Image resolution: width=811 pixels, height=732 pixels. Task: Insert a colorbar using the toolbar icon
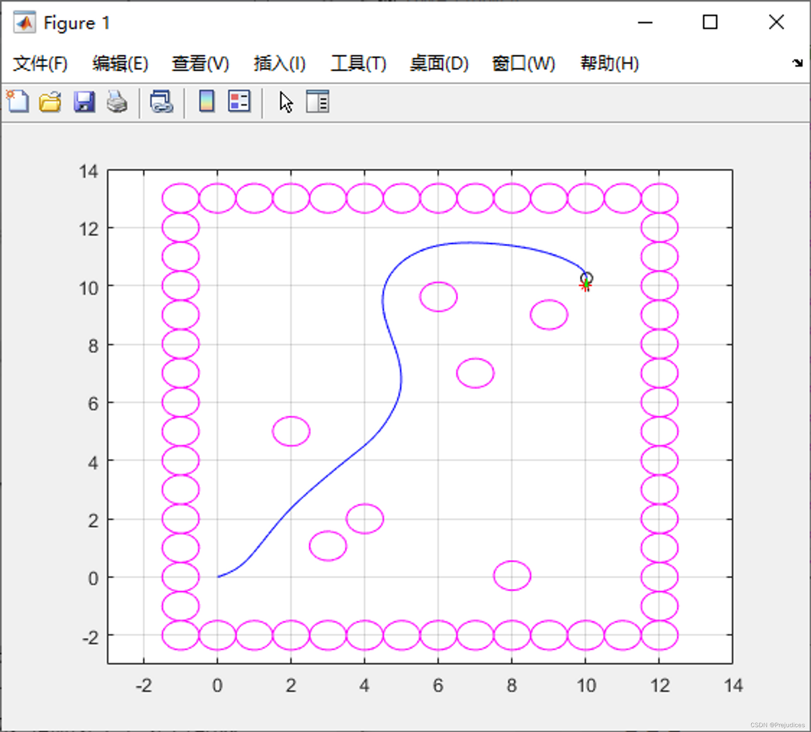(x=206, y=101)
